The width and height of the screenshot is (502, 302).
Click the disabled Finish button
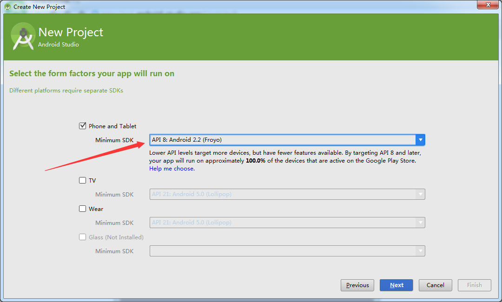coord(475,285)
